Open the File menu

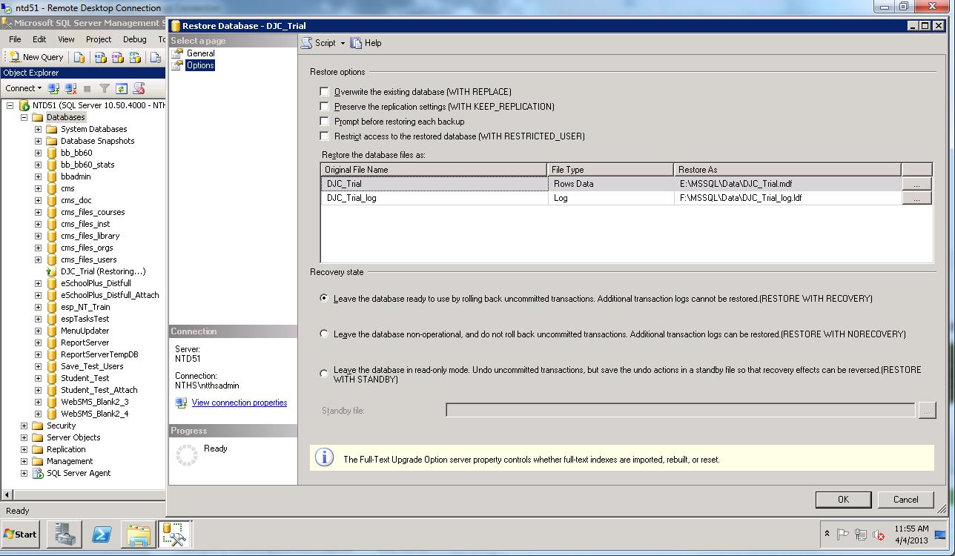[15, 39]
